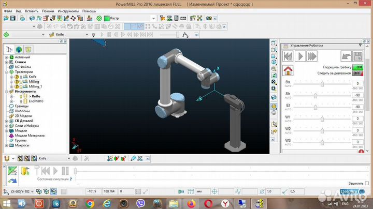Save robot configuration with disk icon

tap(358, 56)
